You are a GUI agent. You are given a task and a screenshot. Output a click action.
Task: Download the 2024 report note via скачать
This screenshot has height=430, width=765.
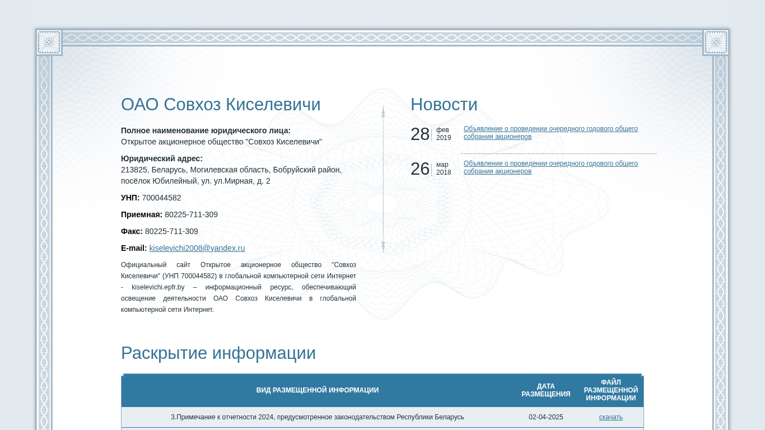pos(610,417)
